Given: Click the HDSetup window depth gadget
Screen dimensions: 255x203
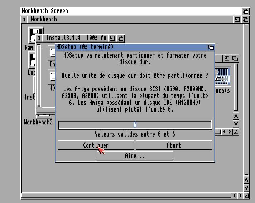Looking at the screenshot, I should [211, 48].
